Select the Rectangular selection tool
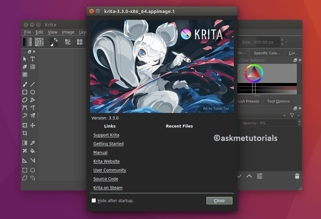Screen dimensions: 321x219 point(25,170)
